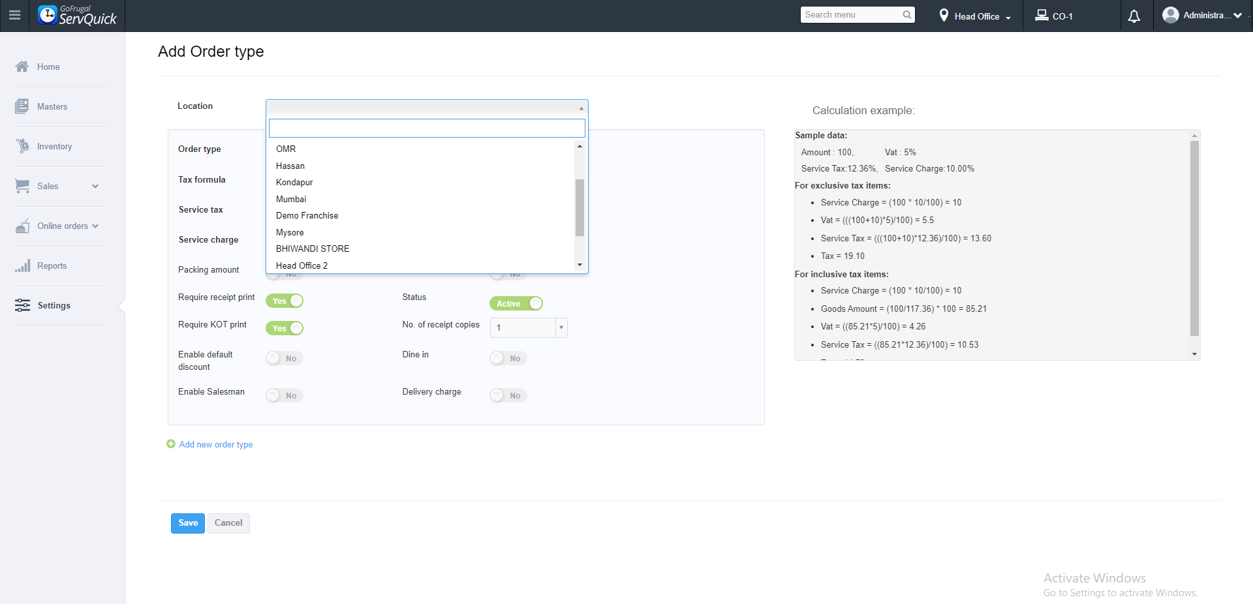Enable the Salesman toggle
This screenshot has height=604, width=1253.
click(285, 395)
